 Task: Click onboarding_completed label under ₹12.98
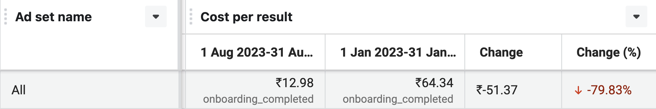coord(258,99)
